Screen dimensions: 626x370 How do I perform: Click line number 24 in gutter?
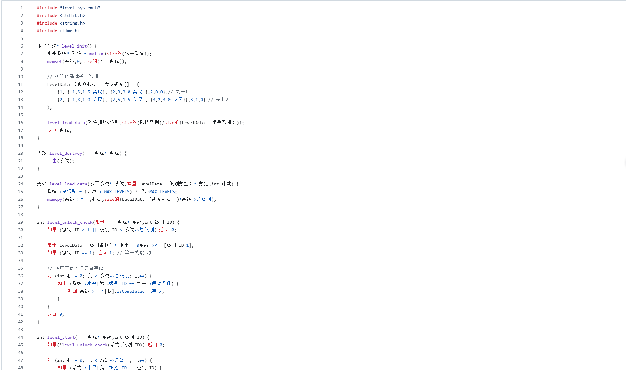point(21,184)
